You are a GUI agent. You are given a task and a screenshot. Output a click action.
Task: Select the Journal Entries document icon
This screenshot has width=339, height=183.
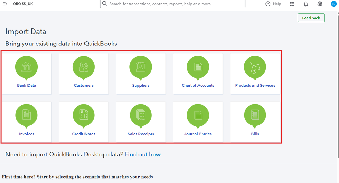[198, 115]
